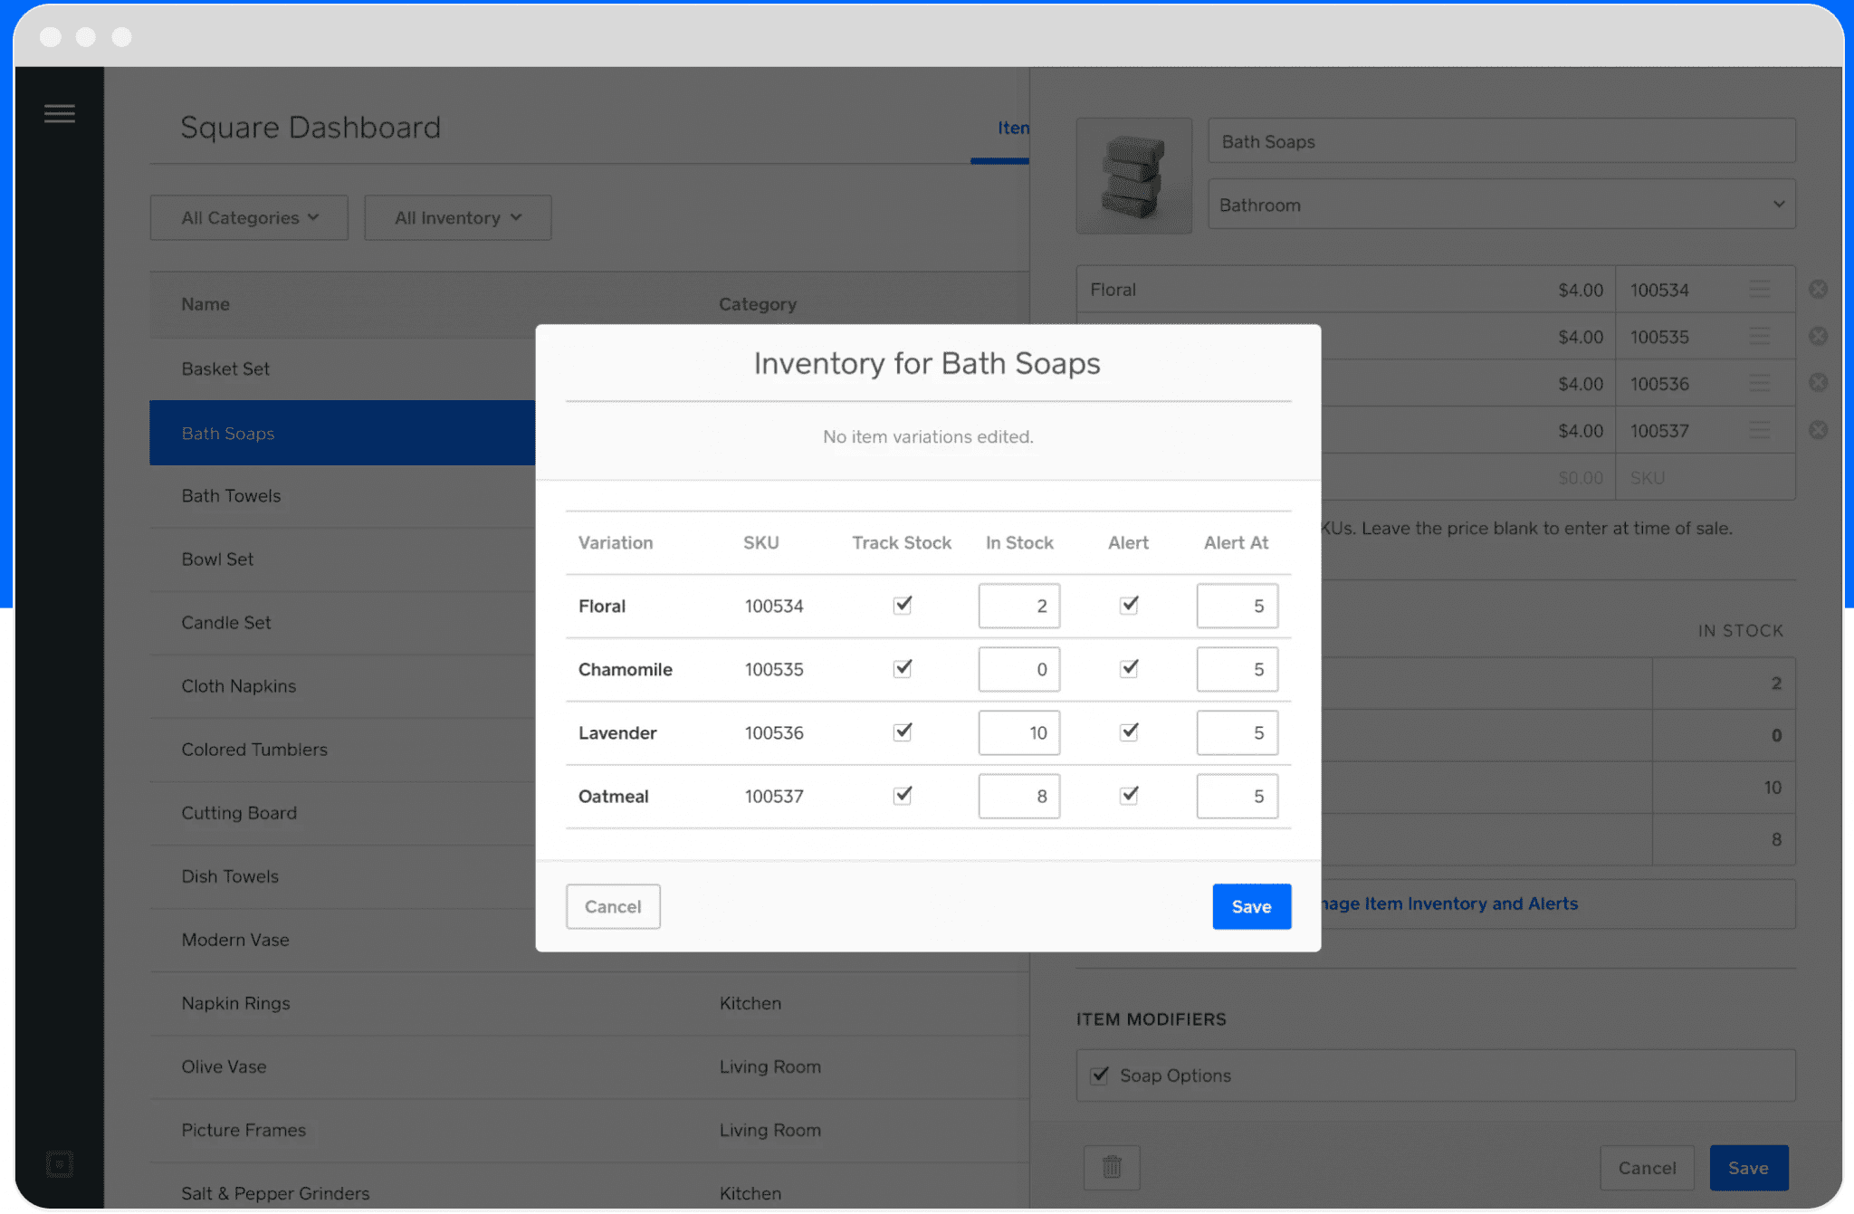
Task: Disable the Alert checkbox for Oatmeal
Action: point(1128,795)
